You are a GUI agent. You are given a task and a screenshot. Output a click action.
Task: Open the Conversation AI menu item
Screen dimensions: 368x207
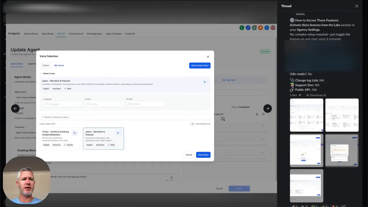point(76,34)
